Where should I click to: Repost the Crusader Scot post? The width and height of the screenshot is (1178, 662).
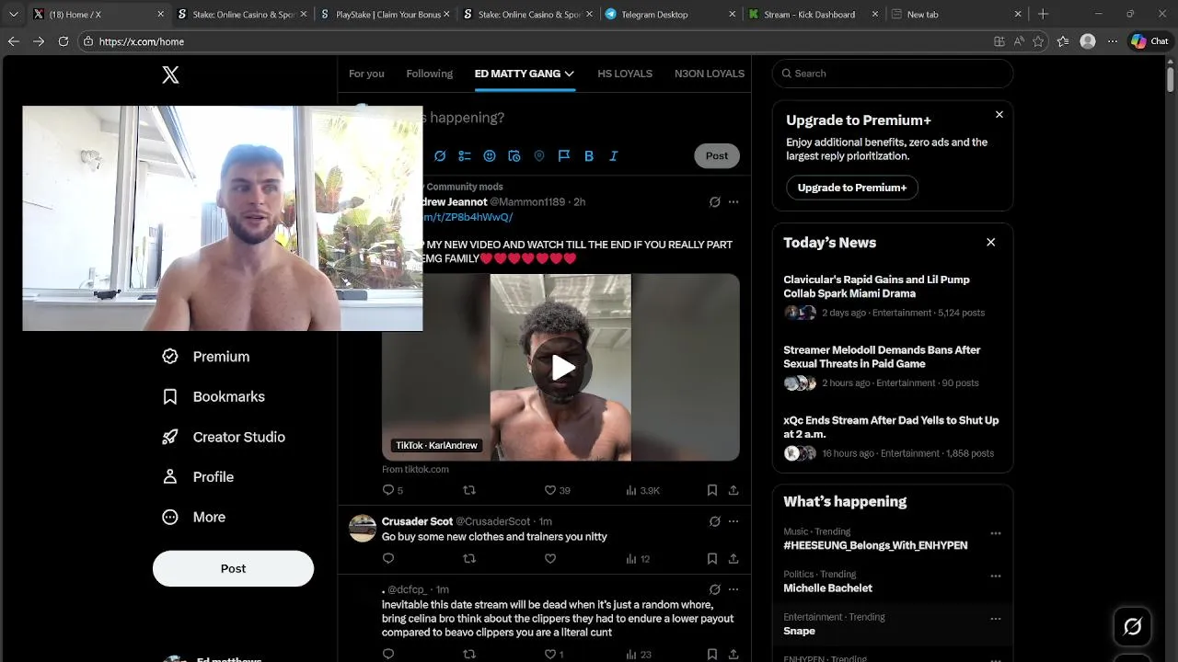(x=469, y=558)
